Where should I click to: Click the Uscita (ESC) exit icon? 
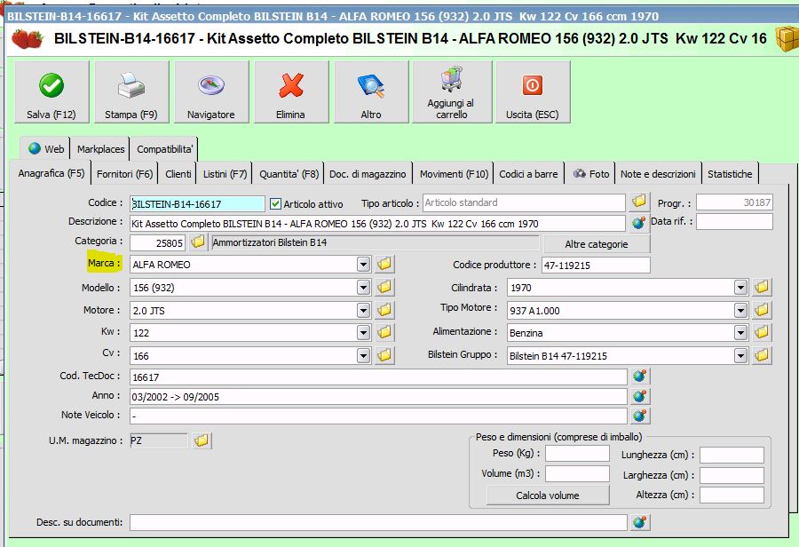(x=532, y=86)
